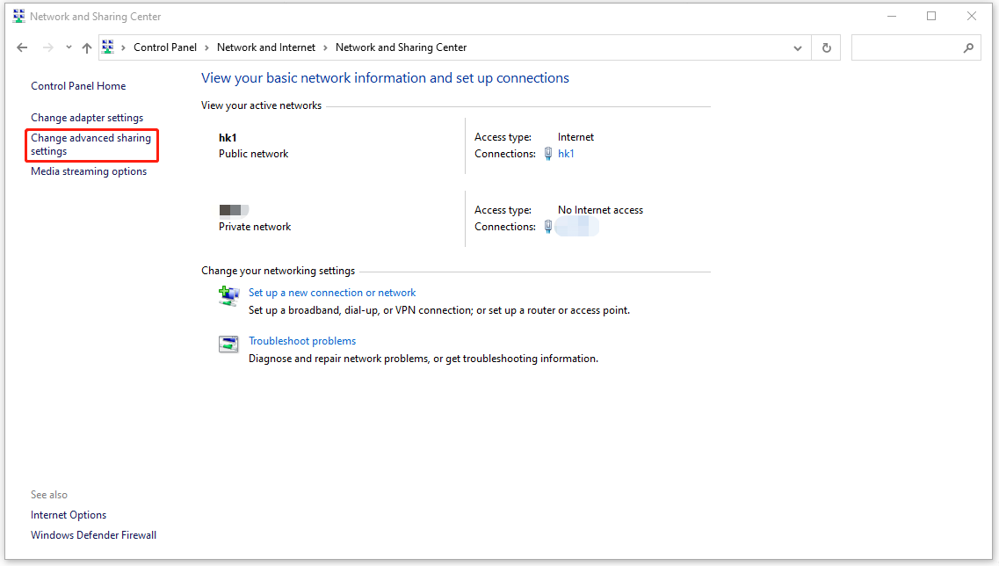The height and width of the screenshot is (566, 999).
Task: Expand the back navigation recent pages chevron
Action: pos(68,47)
